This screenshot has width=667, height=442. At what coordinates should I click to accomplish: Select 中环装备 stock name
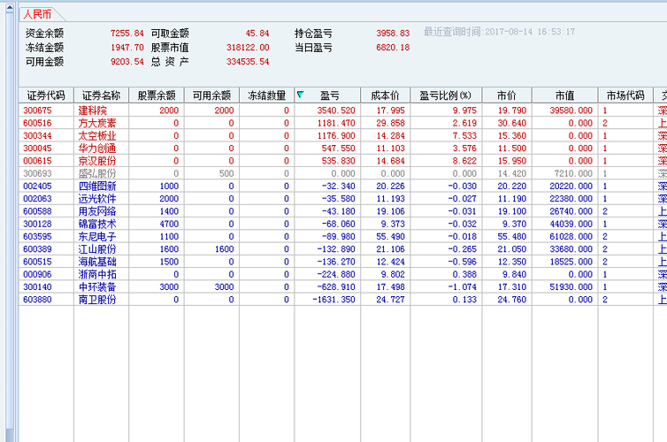click(x=97, y=287)
